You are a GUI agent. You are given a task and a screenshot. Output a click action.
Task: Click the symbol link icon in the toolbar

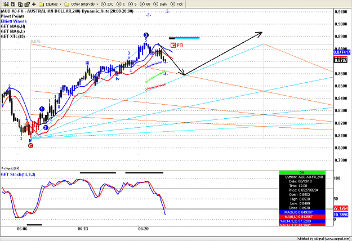click(x=6, y=4)
